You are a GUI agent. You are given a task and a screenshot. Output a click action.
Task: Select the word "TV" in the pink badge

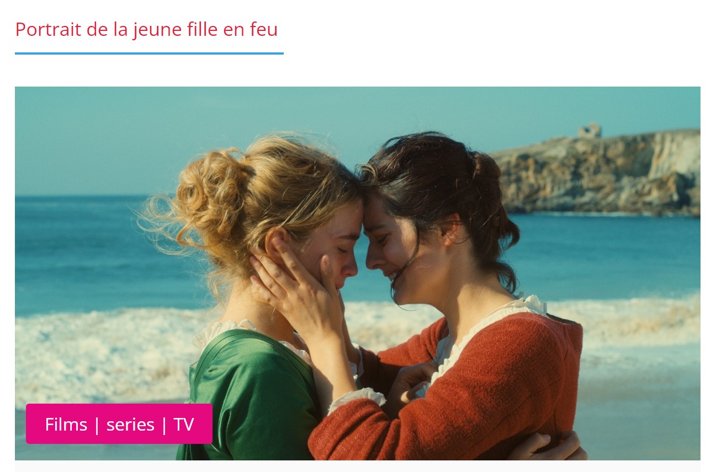184,424
